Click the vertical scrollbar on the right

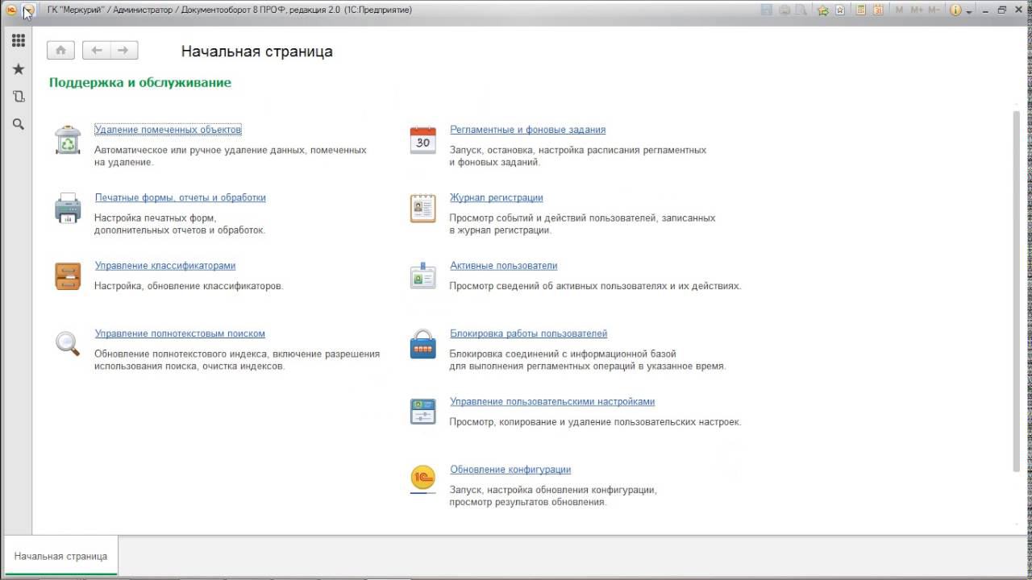point(1016,290)
